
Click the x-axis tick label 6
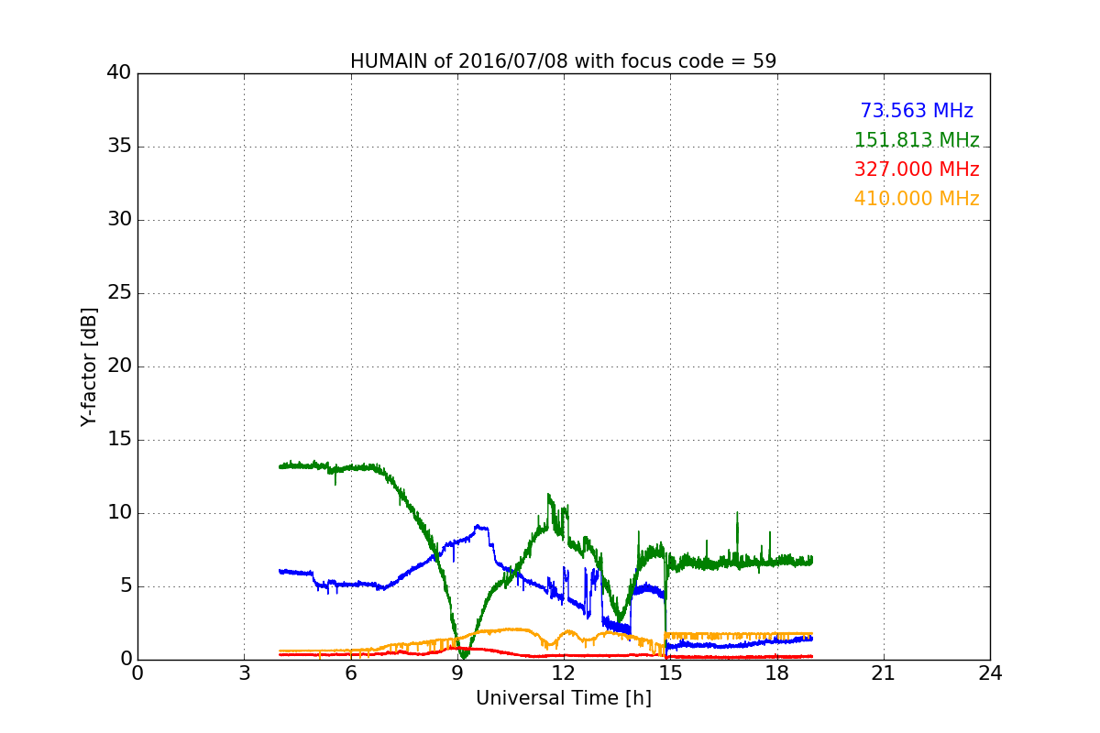351,673
